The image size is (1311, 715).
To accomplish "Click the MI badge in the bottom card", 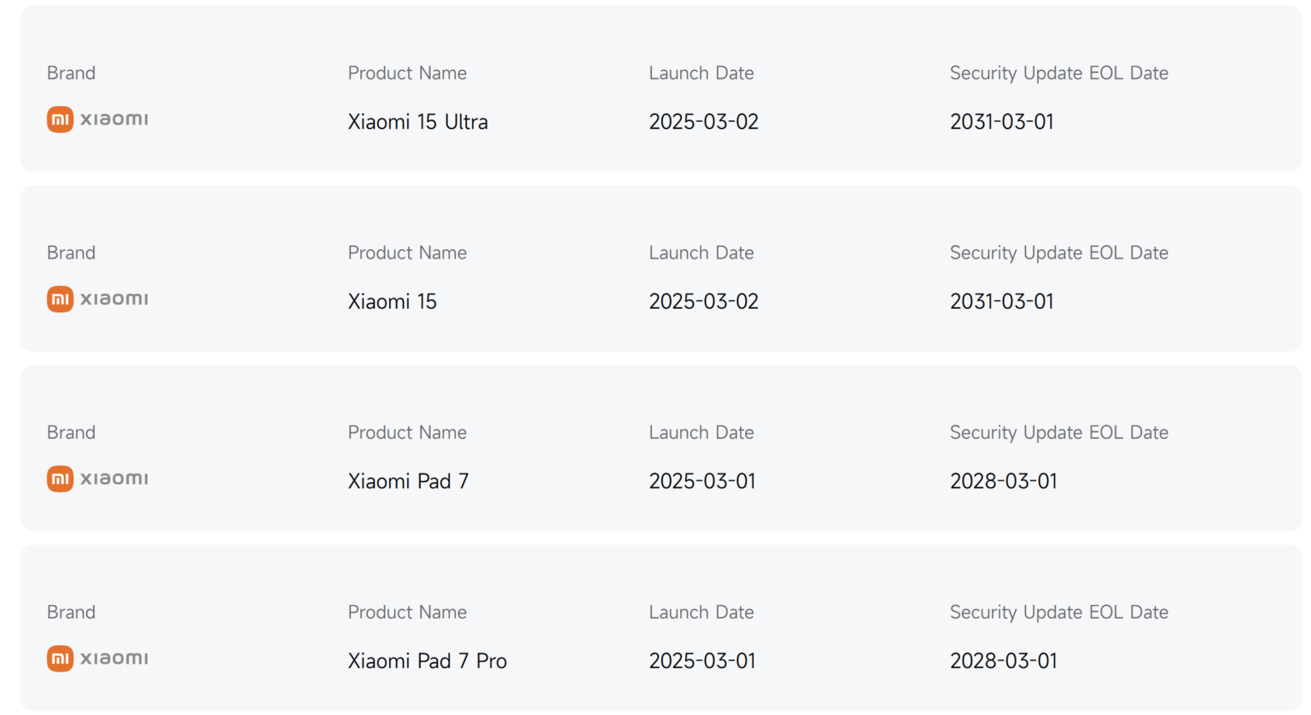I will coord(59,658).
